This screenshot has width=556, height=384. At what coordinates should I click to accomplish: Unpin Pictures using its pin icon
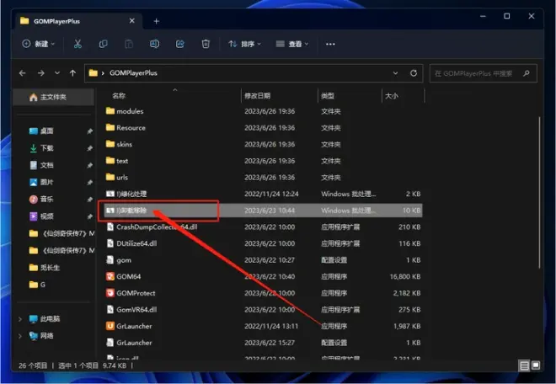(89, 182)
